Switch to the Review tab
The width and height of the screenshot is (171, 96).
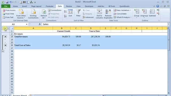(x=69, y=6)
